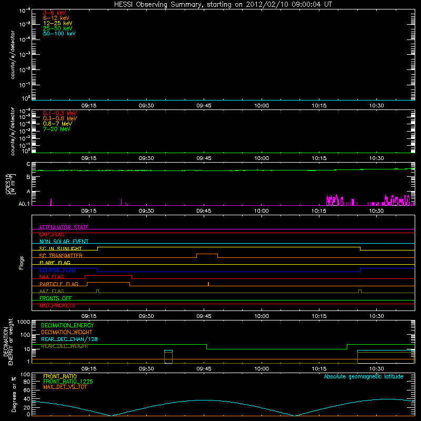This screenshot has height=421, width=421.
Task: Click the B class label on GOES axis
Action: (x=28, y=177)
